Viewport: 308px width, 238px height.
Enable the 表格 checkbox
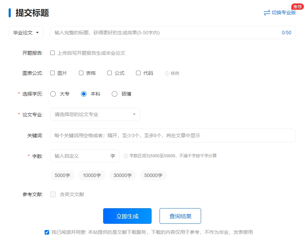click(x=81, y=73)
